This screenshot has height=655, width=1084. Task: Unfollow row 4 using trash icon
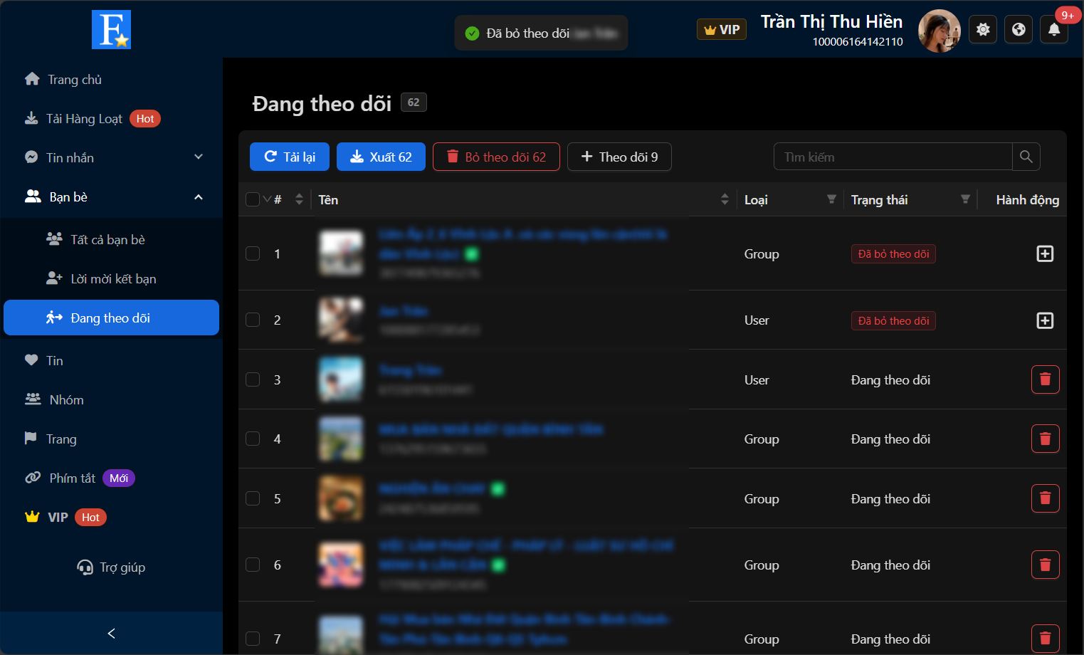[1045, 439]
